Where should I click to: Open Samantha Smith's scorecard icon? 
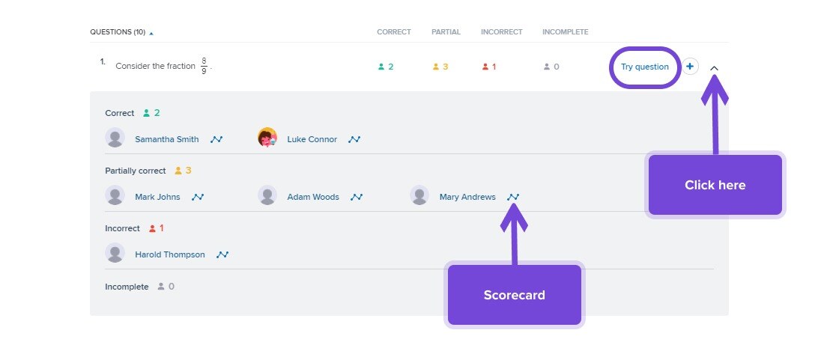pyautogui.click(x=216, y=140)
